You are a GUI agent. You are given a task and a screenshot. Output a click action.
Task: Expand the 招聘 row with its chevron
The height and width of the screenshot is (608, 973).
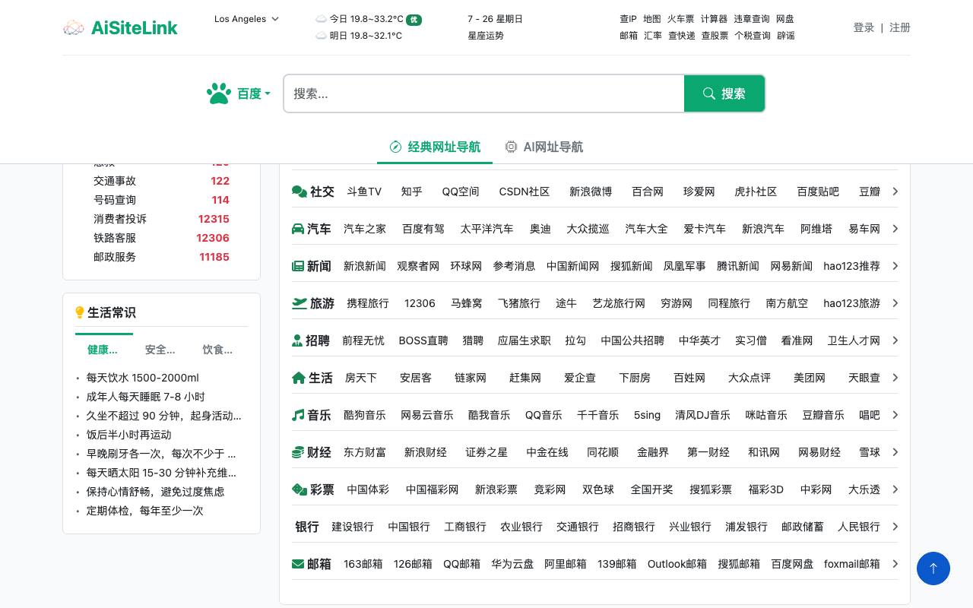895,340
